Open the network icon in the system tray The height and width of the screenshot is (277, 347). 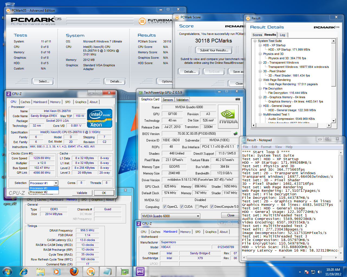313,272
